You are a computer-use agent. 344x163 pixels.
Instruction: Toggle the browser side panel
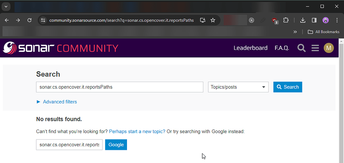click(x=314, y=20)
